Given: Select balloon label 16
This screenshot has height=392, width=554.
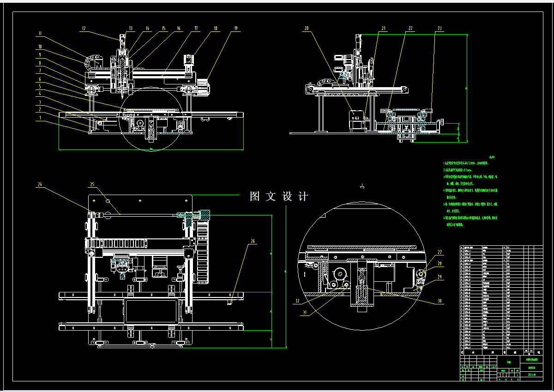Looking at the screenshot, I should click(x=178, y=28).
